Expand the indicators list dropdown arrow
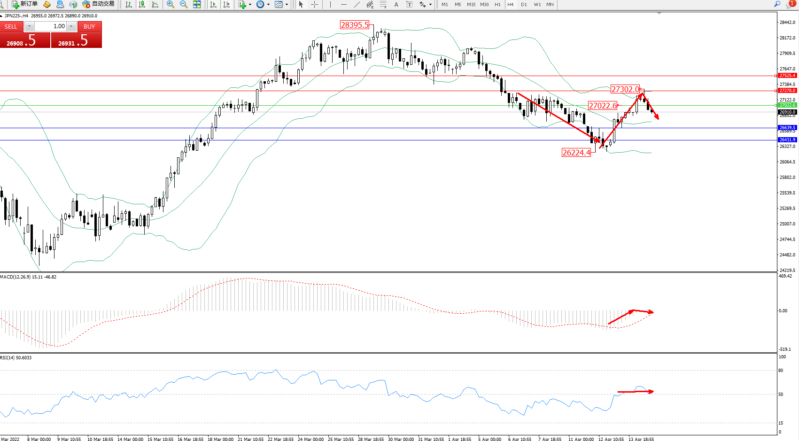The height and width of the screenshot is (441, 799). pyautogui.click(x=250, y=4)
